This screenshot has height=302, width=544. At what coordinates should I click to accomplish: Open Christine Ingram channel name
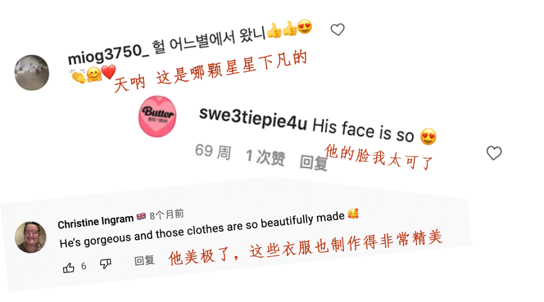click(x=95, y=221)
